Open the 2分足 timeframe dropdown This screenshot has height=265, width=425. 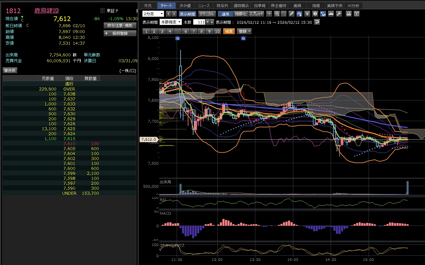[153, 14]
